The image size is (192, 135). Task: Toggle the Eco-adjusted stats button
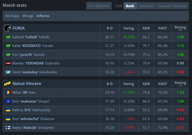[x=99, y=6]
